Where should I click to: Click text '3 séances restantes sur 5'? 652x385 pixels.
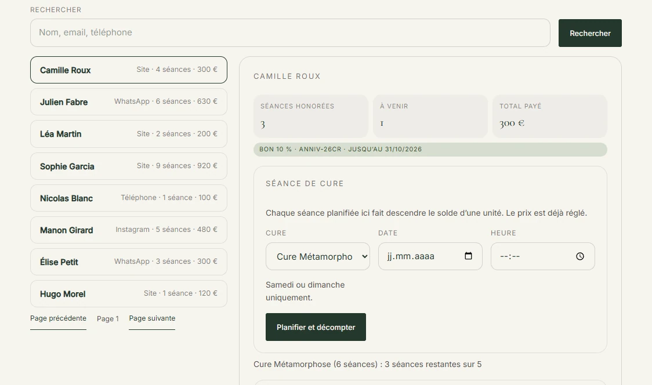(x=433, y=364)
